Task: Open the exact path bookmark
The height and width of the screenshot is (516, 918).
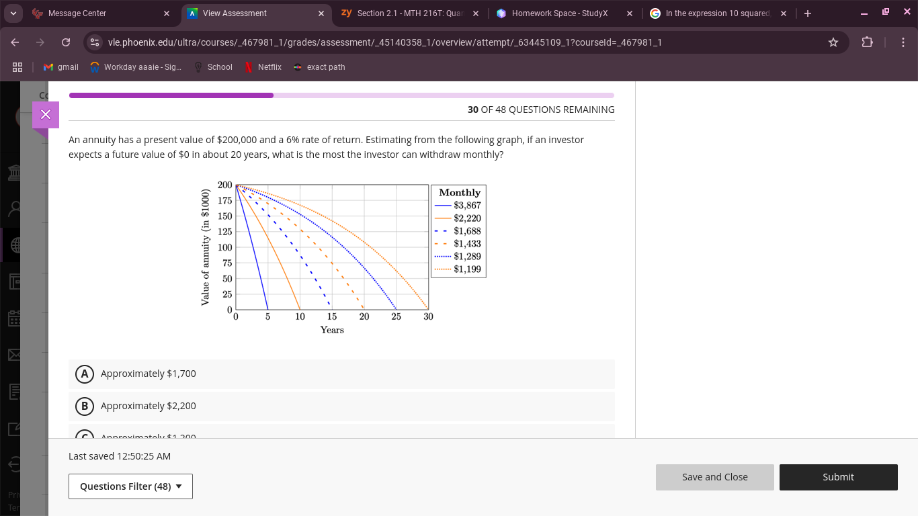Action: tap(319, 67)
